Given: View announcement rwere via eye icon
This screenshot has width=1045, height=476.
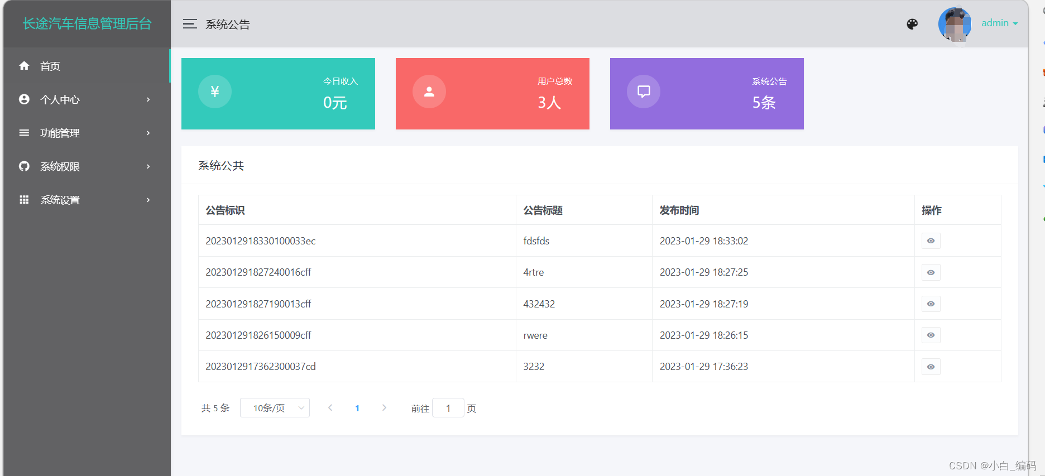Looking at the screenshot, I should tap(931, 335).
